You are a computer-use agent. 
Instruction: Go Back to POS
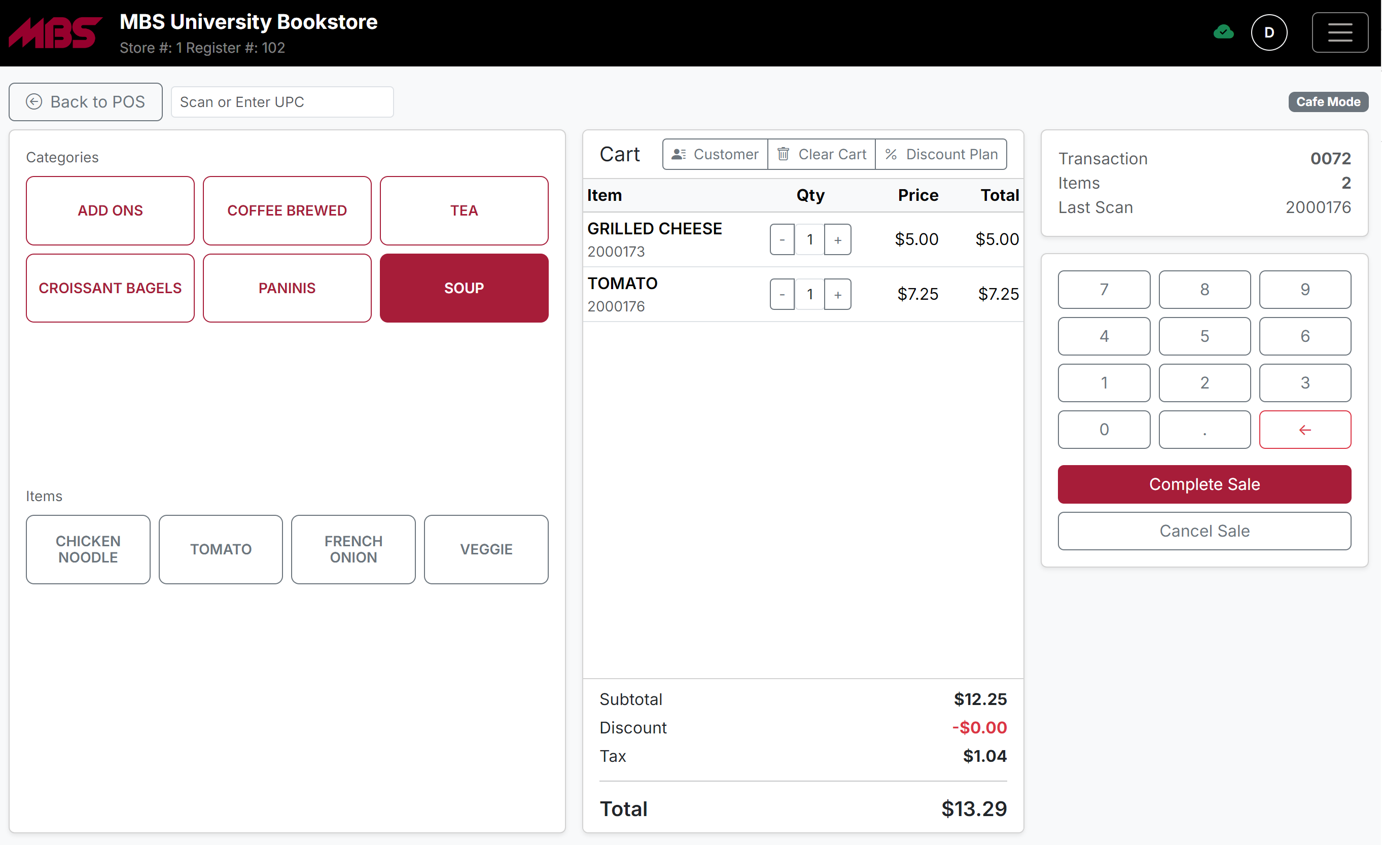[x=86, y=102]
